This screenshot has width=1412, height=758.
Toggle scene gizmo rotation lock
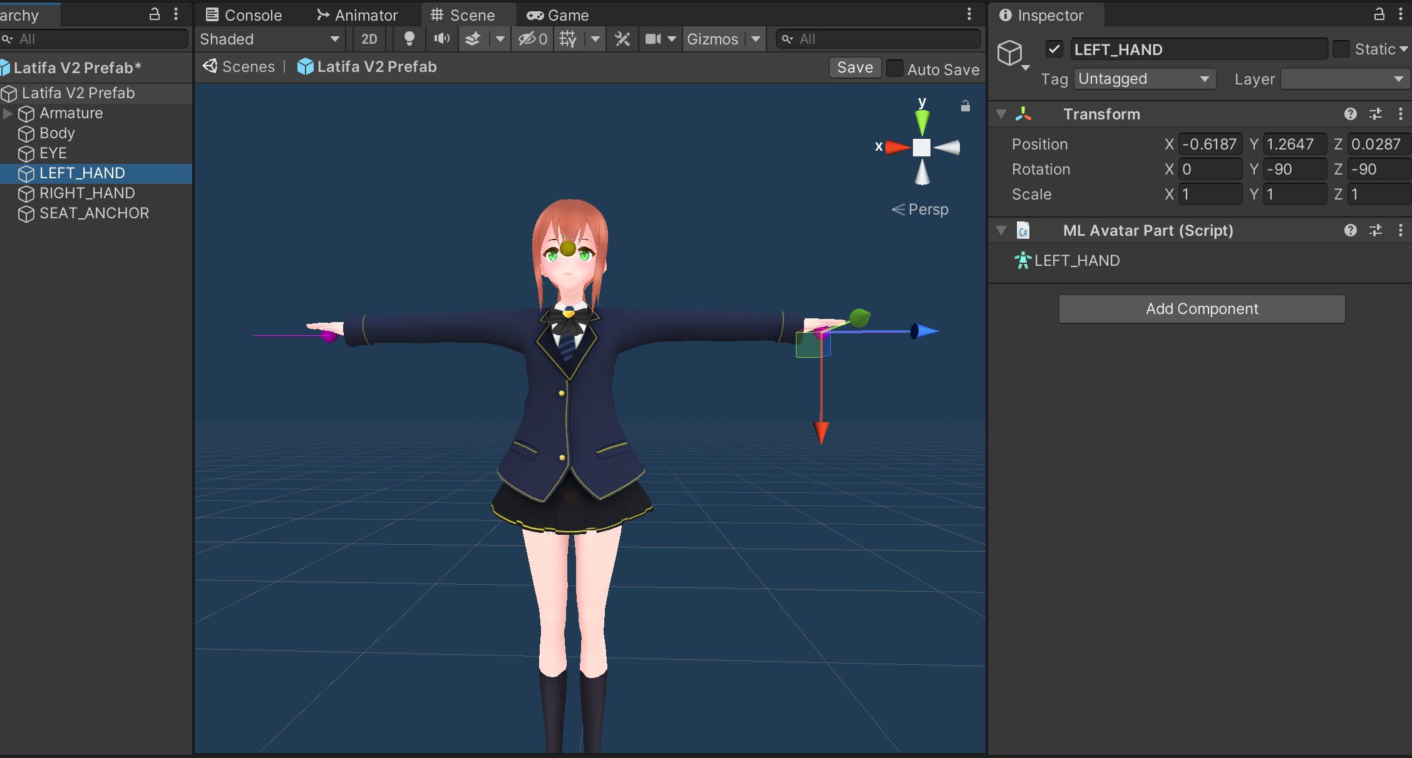[x=965, y=106]
